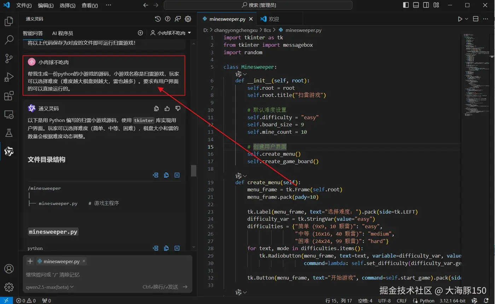Switch to the 智能问答 tab
This screenshot has height=304, width=495.
(33, 33)
